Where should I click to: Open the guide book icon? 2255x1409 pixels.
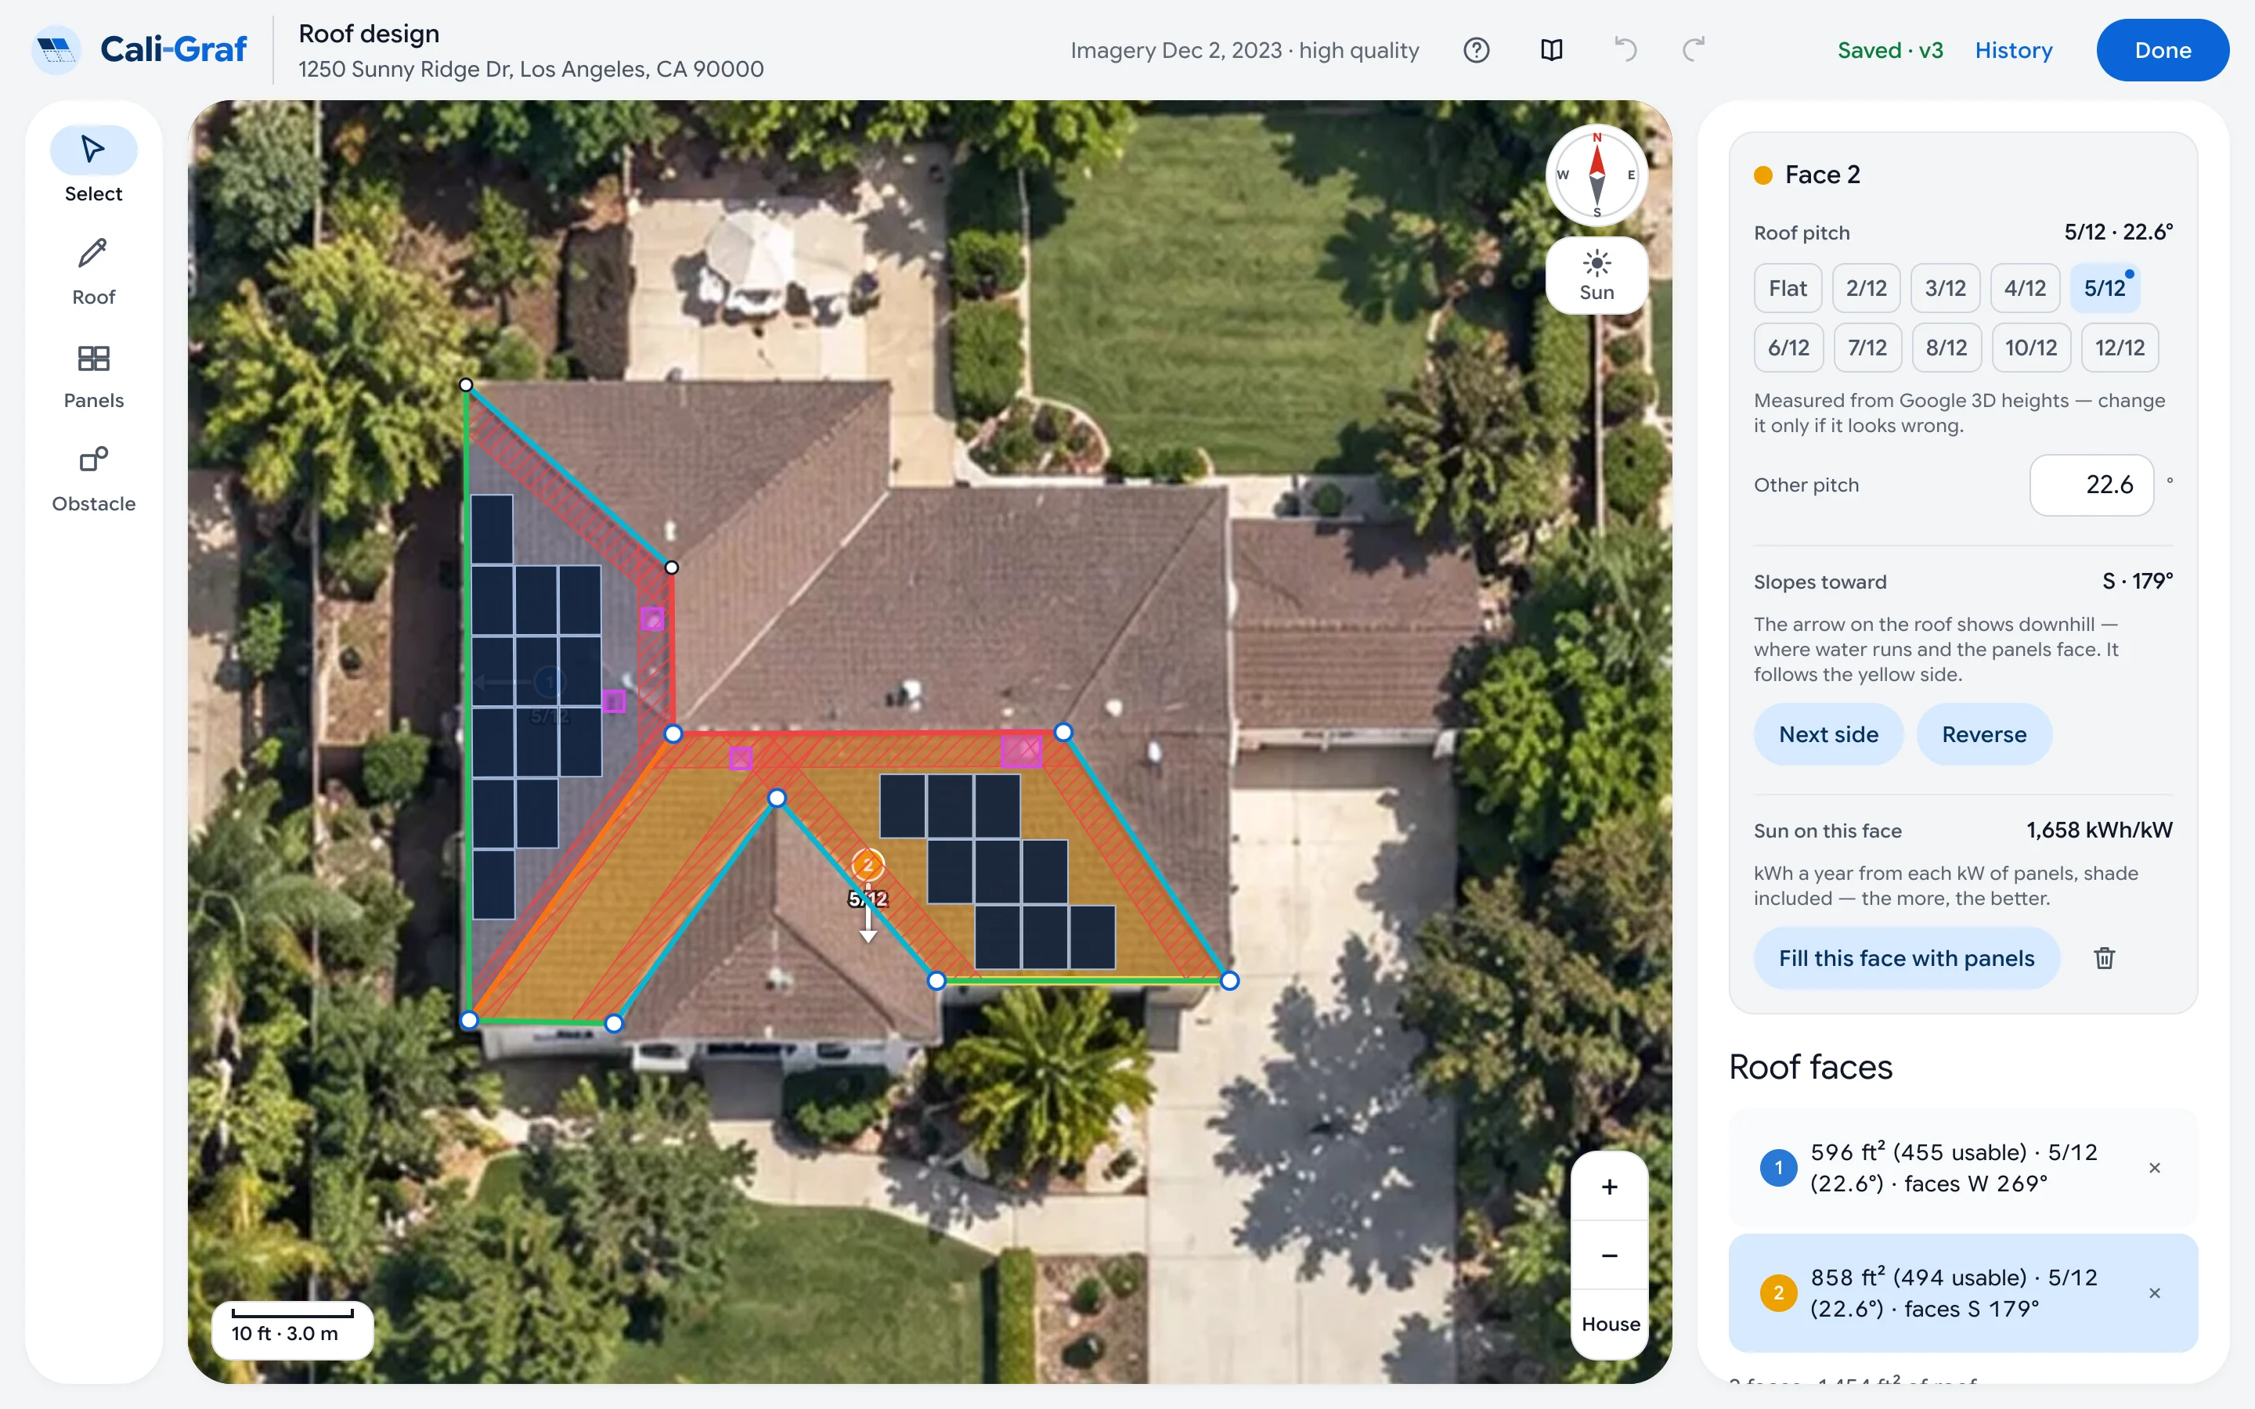(1551, 50)
